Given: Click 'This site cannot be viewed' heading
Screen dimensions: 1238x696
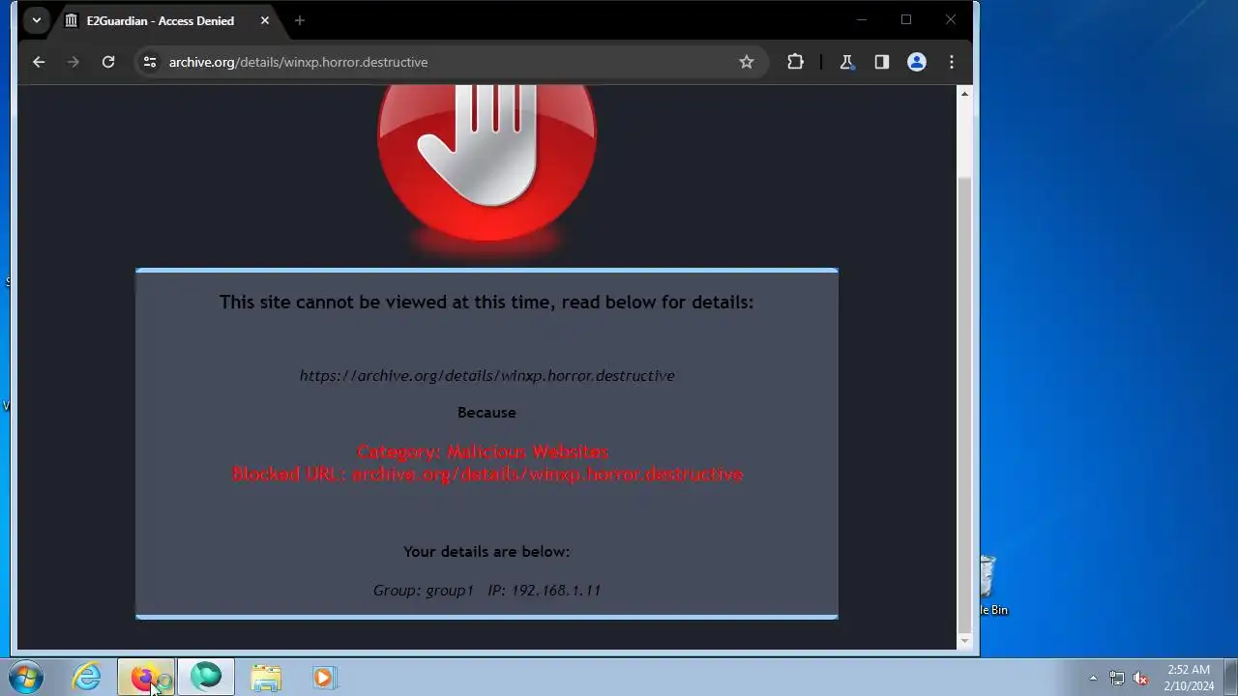Looking at the screenshot, I should tap(486, 302).
